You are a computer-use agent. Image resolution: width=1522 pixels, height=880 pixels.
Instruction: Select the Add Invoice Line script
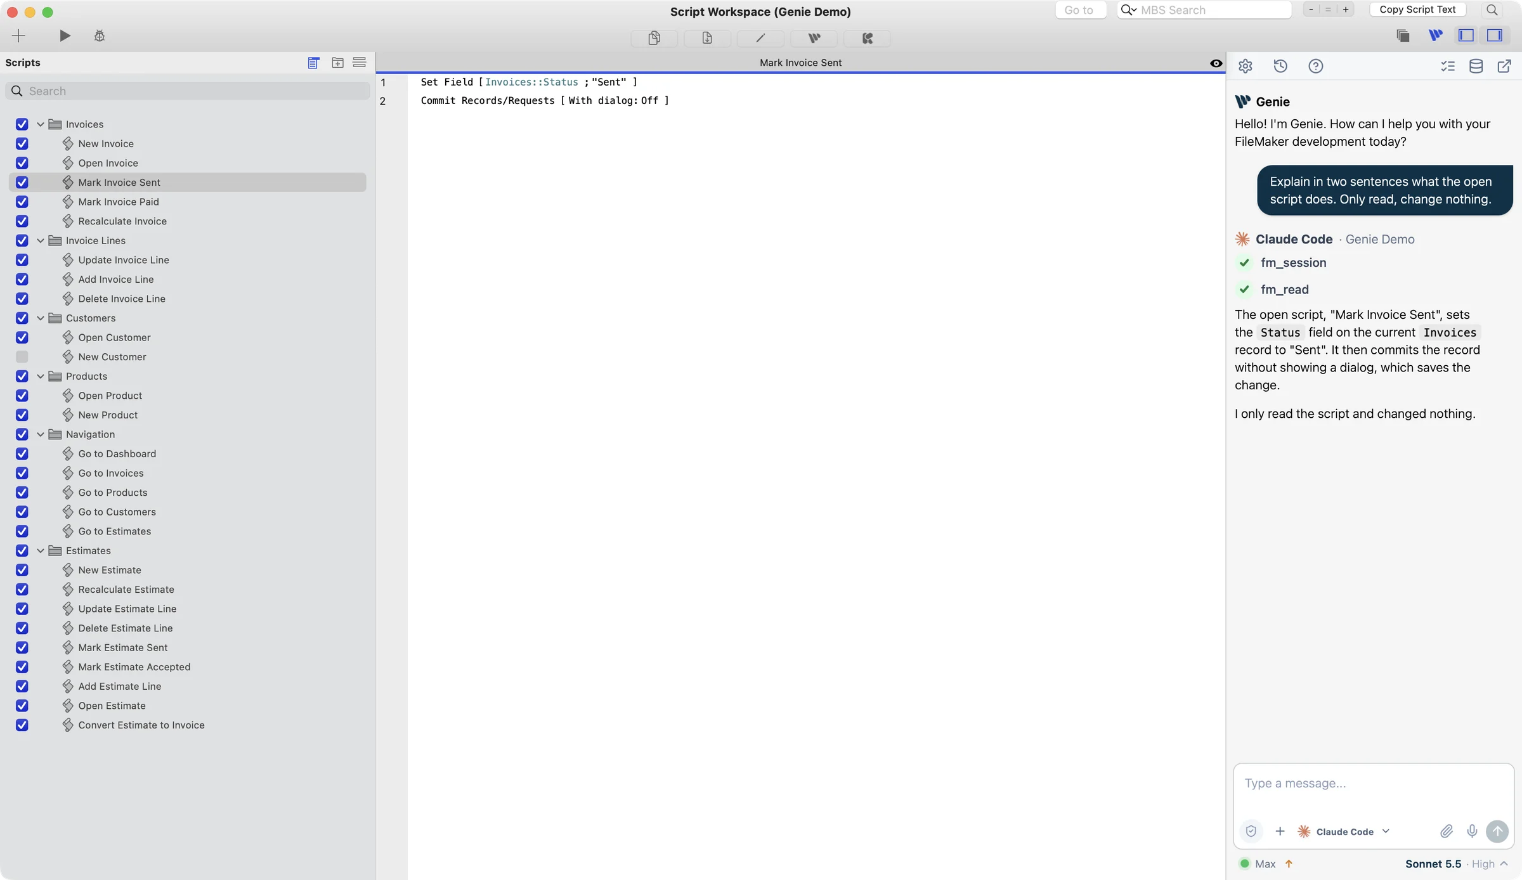(x=116, y=279)
